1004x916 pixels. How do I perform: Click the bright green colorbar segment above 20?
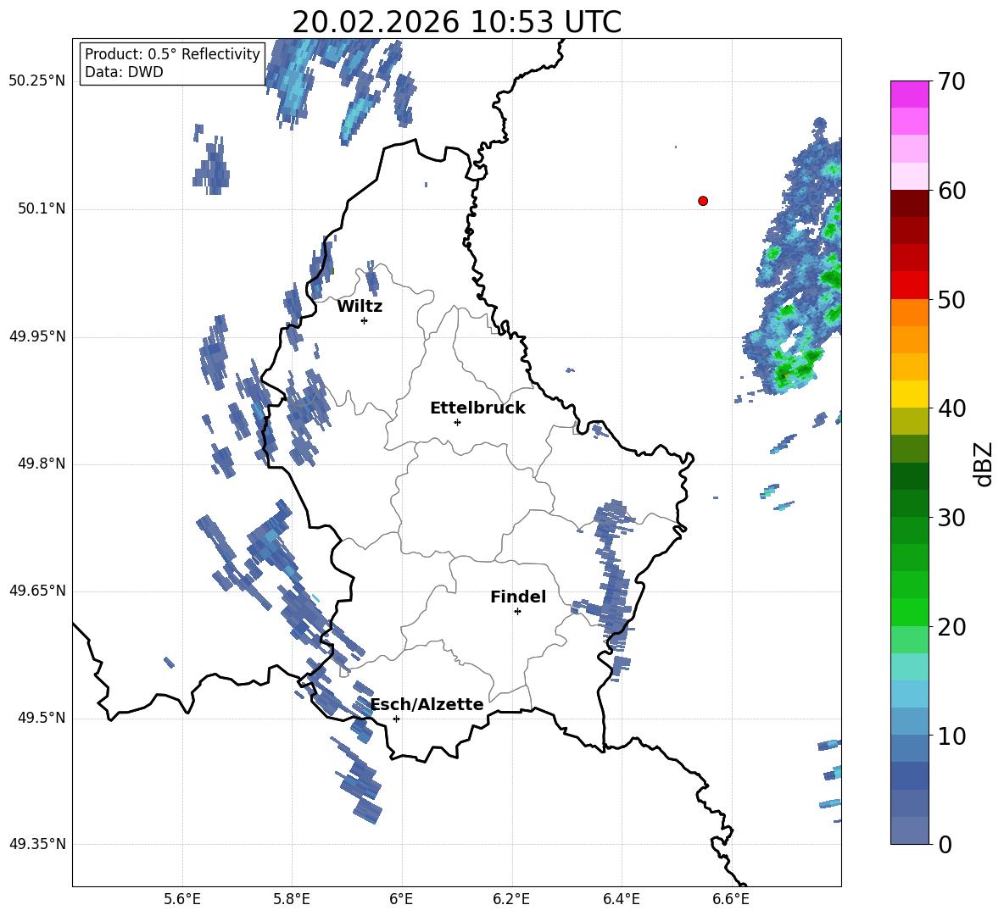click(909, 612)
